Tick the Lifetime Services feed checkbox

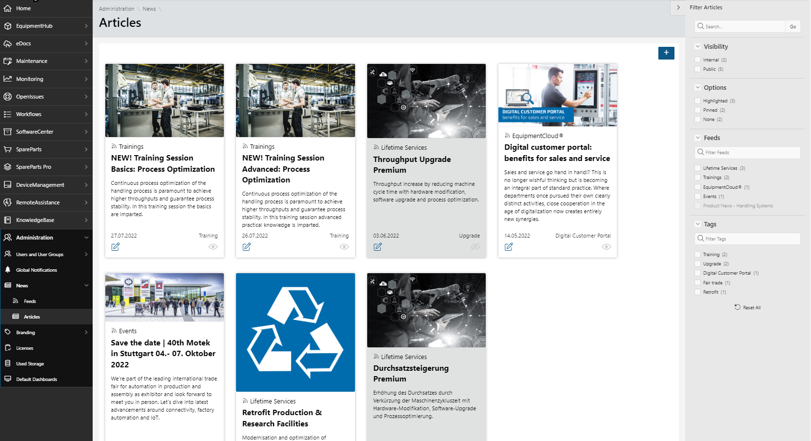[x=698, y=168]
